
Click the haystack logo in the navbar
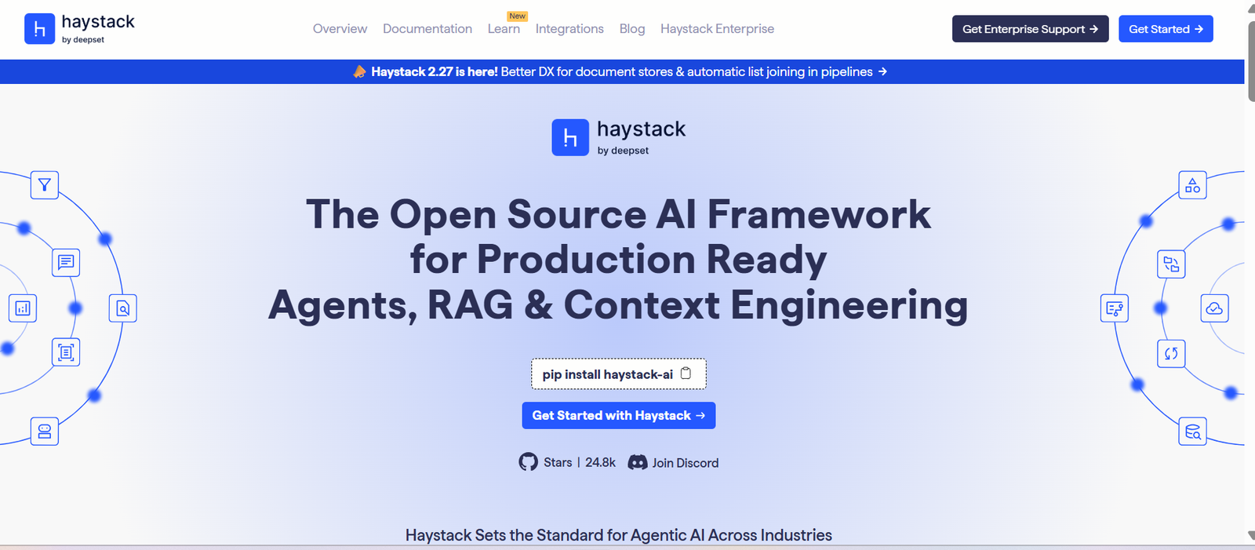coord(79,29)
